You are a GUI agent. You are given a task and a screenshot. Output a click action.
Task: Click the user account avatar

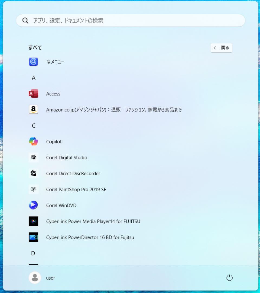(x=35, y=278)
